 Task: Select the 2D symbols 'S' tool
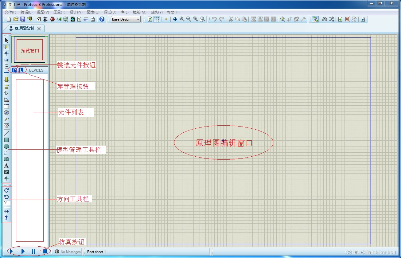tap(6, 172)
